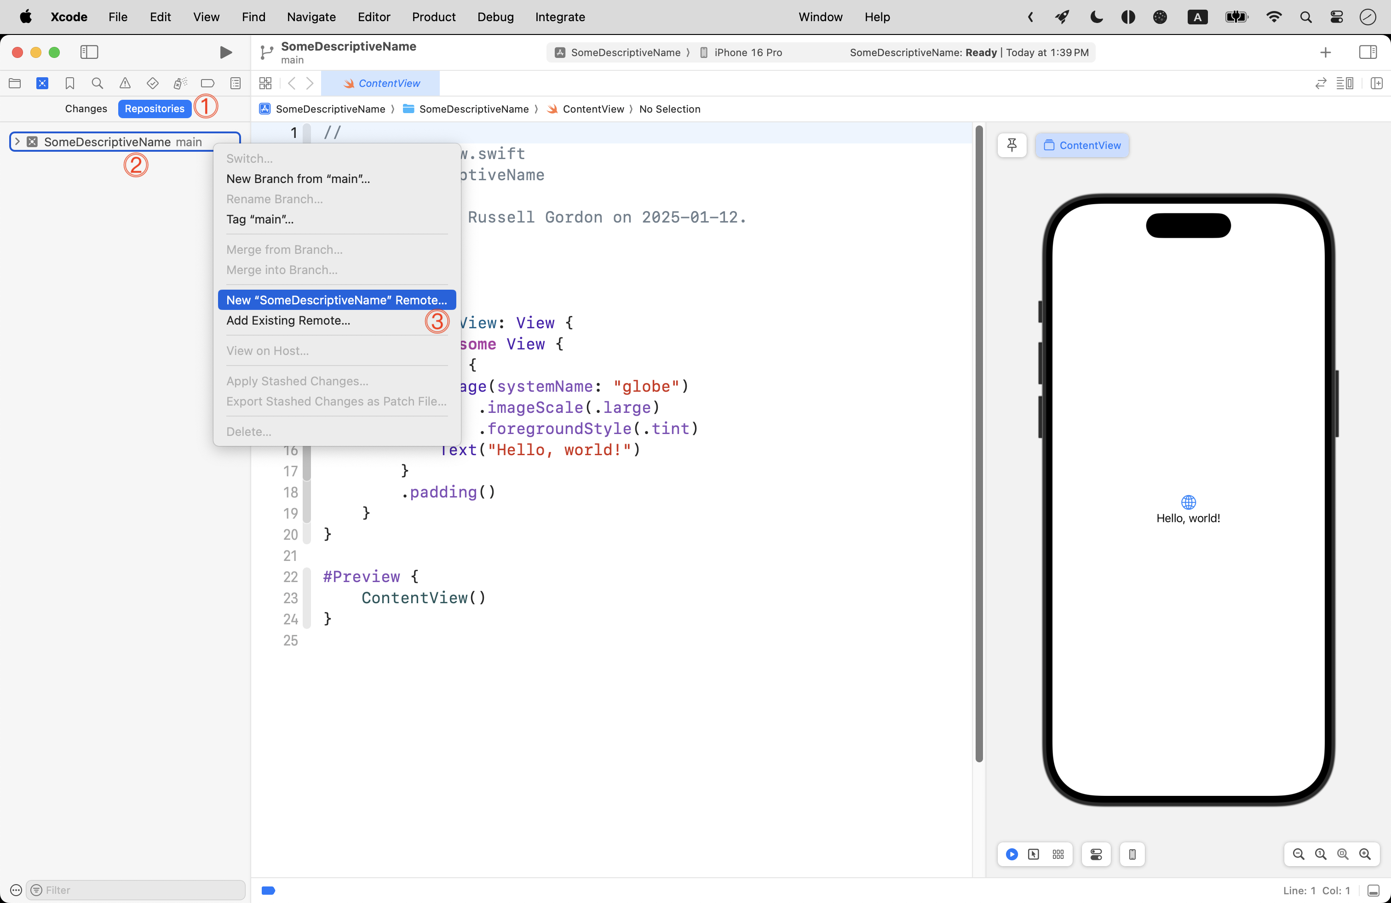
Task: Switch to the Changes segment
Action: (x=86, y=109)
